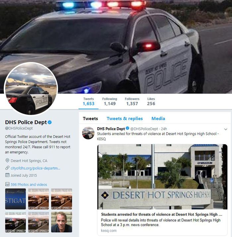Click the location pin icon near Desert Hot Springs, CA
This screenshot has height=237, width=232.
click(7, 160)
